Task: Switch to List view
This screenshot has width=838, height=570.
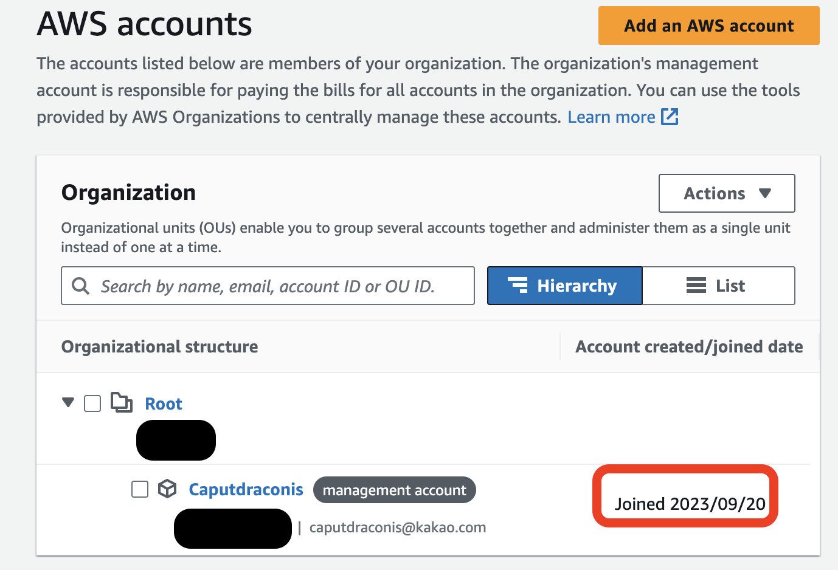Action: (718, 286)
